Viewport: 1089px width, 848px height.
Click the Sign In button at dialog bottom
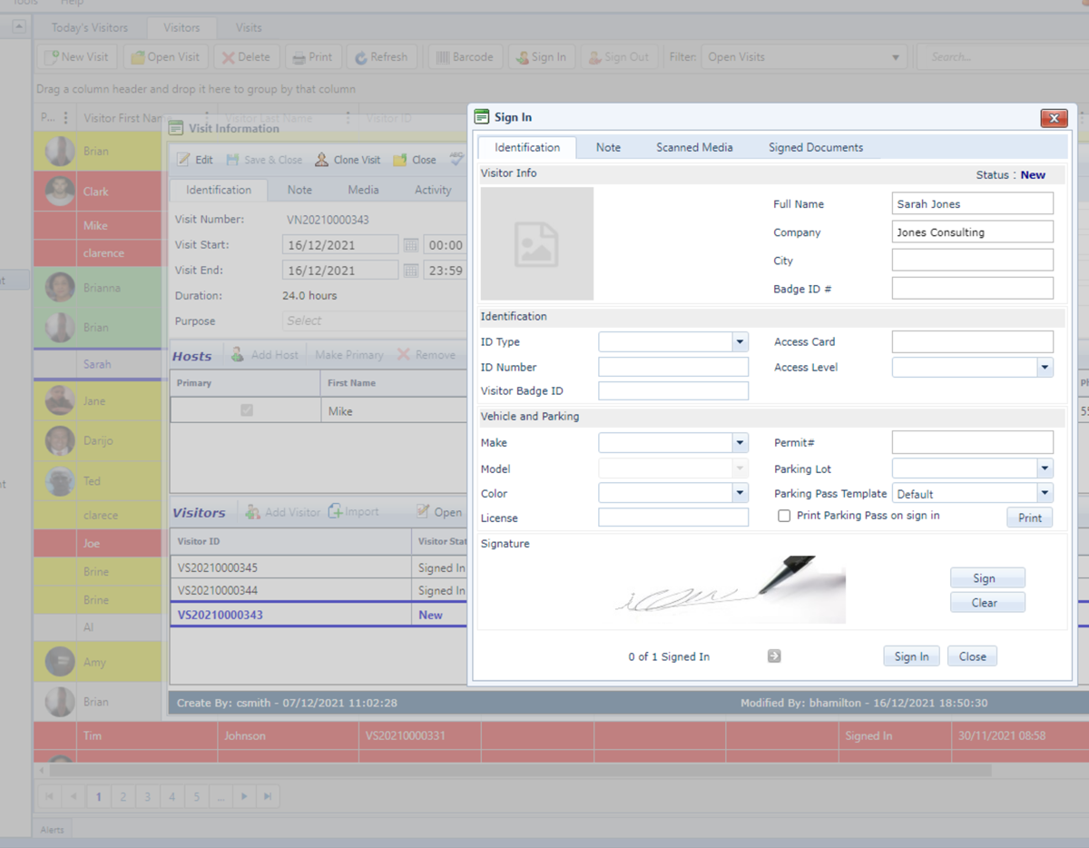coord(911,656)
